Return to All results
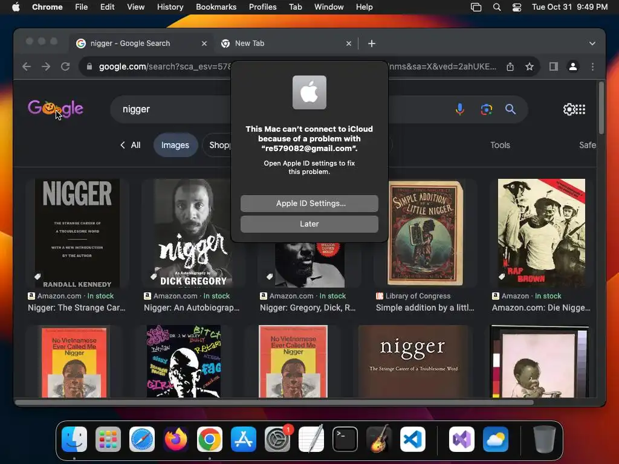Viewport: 619px width, 464px height. click(x=131, y=145)
